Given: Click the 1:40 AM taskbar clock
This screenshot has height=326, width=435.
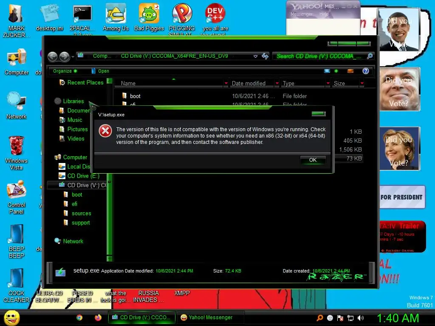Looking at the screenshot, I should (398, 318).
